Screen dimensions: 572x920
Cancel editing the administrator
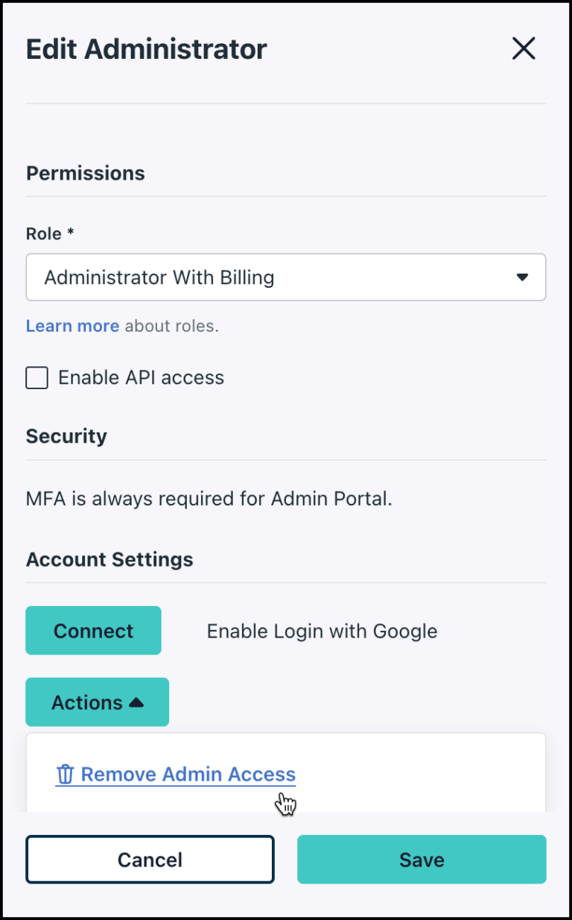point(150,859)
